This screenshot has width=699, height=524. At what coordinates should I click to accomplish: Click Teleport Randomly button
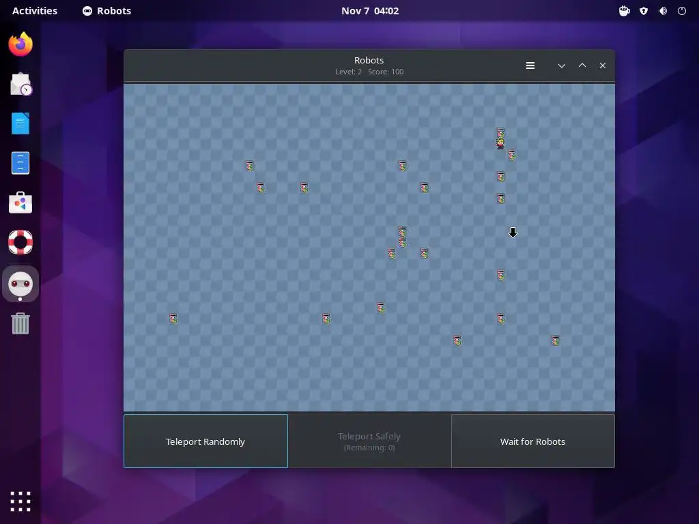tap(205, 441)
